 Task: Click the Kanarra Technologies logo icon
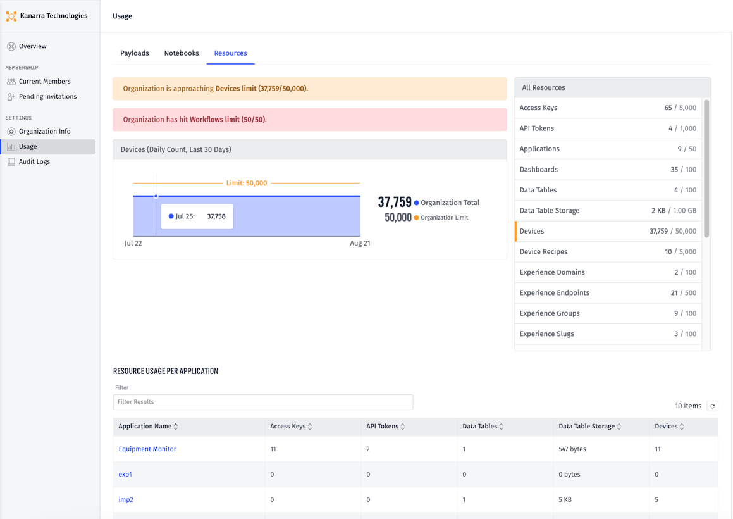[11, 16]
